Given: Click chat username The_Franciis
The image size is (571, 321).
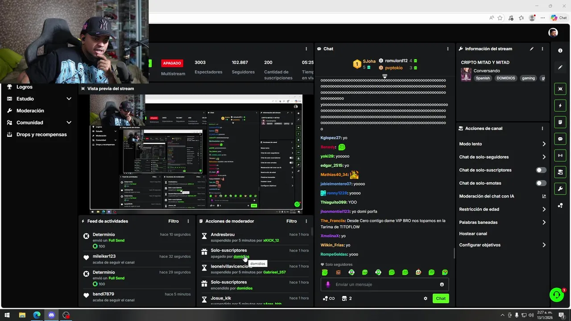Looking at the screenshot, I should tap(333, 221).
